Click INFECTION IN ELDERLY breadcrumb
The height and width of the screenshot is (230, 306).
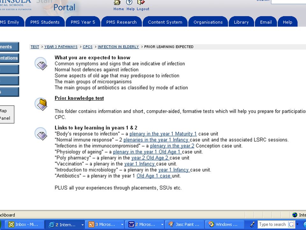point(118,47)
